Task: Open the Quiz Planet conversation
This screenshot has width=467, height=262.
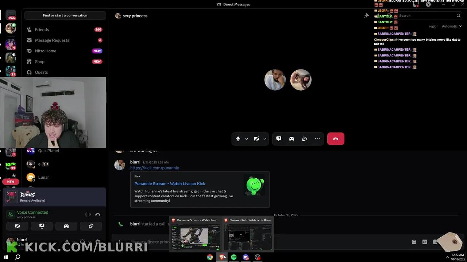Action: point(65,151)
